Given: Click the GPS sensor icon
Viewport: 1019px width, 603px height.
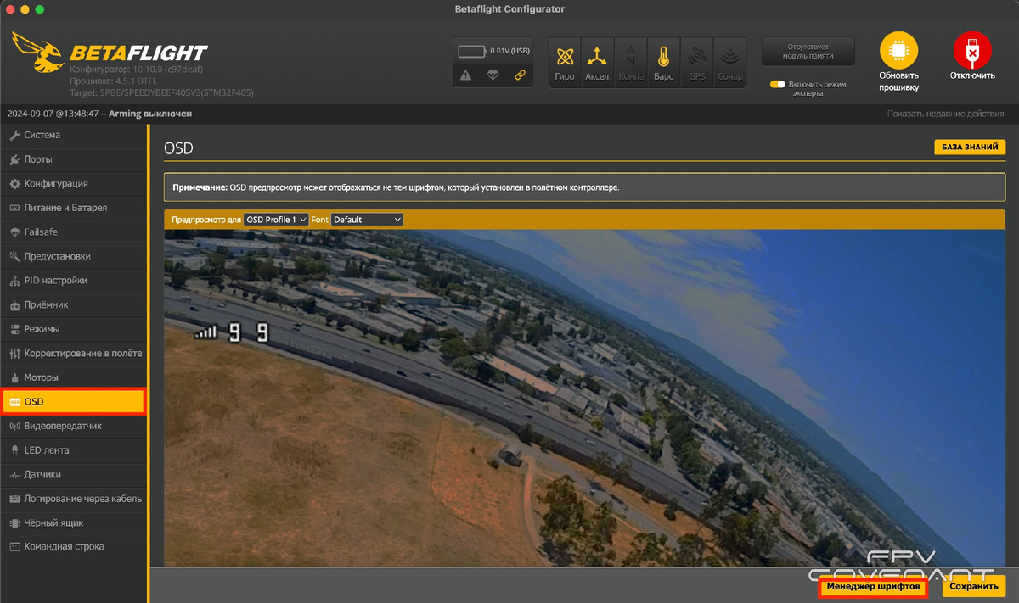Looking at the screenshot, I should coord(697,61).
